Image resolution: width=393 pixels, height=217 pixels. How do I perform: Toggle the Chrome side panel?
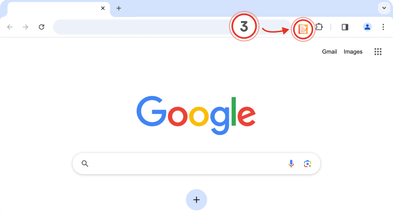(345, 27)
